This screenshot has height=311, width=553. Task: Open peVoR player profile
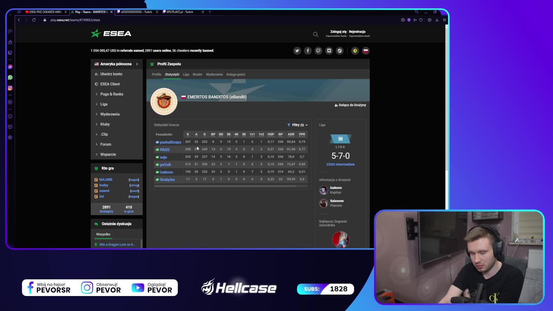tap(165, 165)
